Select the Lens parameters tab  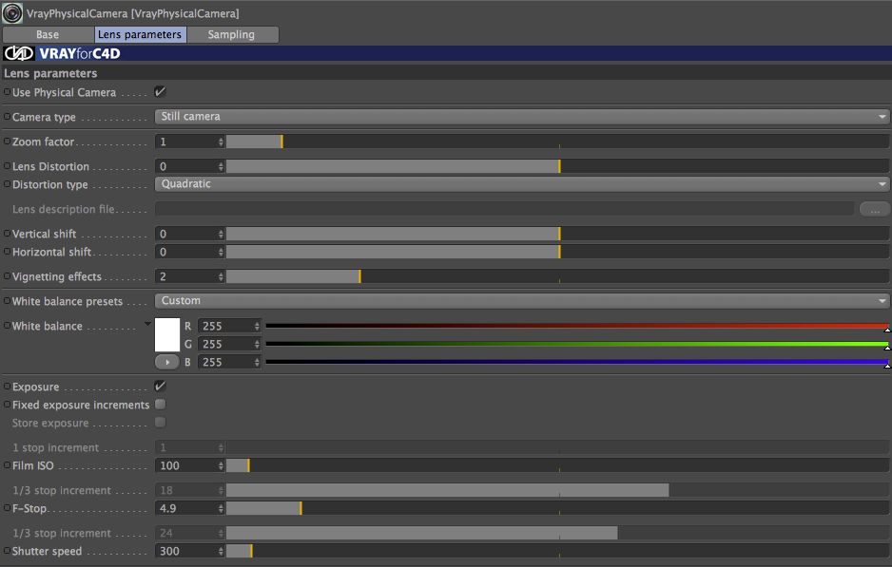click(140, 34)
